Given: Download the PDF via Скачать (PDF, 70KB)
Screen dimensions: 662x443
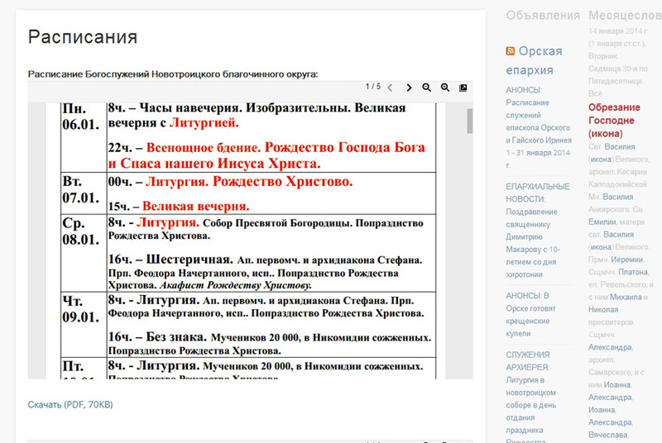Looking at the screenshot, I should tap(70, 404).
